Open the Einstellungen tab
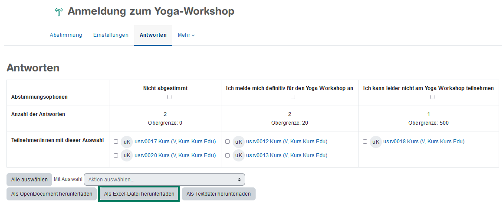Screen dimensions: 503x203 pyautogui.click(x=111, y=35)
